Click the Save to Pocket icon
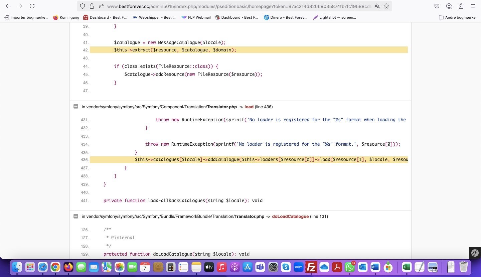 [x=437, y=6]
